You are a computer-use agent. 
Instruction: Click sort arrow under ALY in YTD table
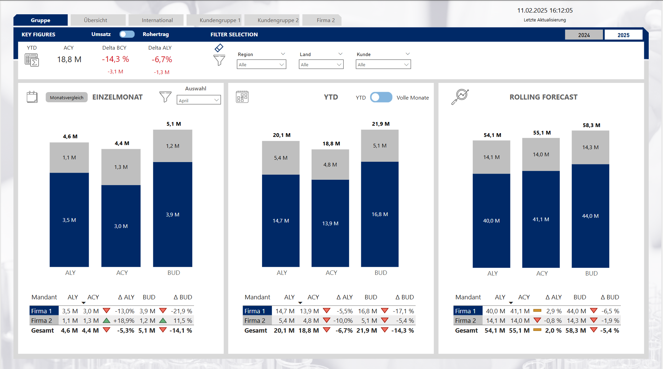(300, 302)
